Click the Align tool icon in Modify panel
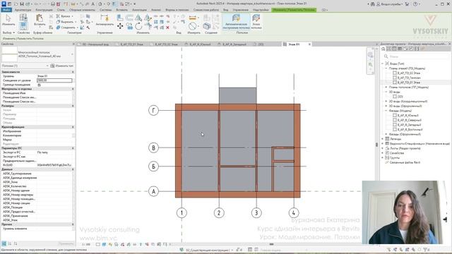452x254 pixels. click(x=120, y=18)
